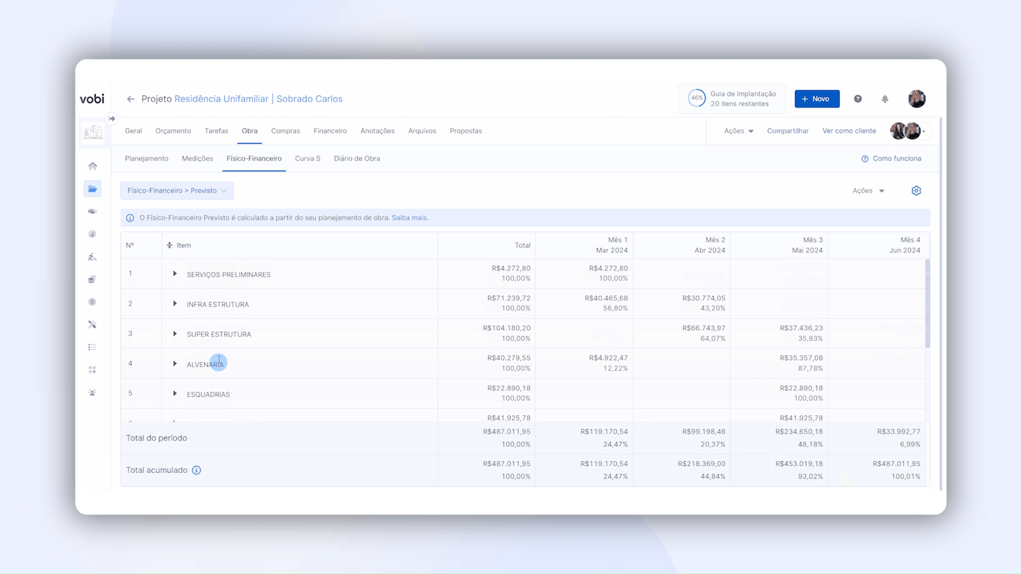Expand the SUPER ESTRUTURA row
The image size is (1021, 574).
[175, 334]
